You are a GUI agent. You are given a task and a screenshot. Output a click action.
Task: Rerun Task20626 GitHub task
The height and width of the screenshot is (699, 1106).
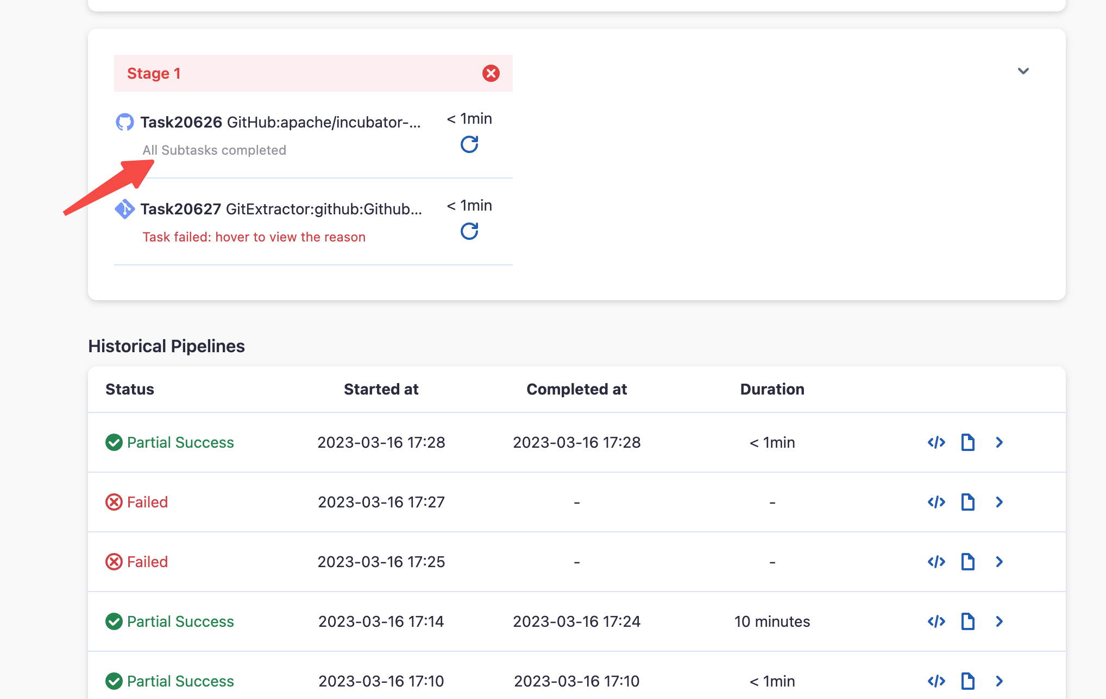pos(469,144)
